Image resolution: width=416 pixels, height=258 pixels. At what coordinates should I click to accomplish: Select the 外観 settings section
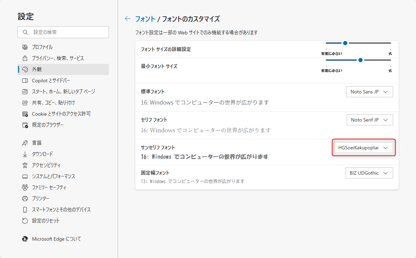point(63,69)
